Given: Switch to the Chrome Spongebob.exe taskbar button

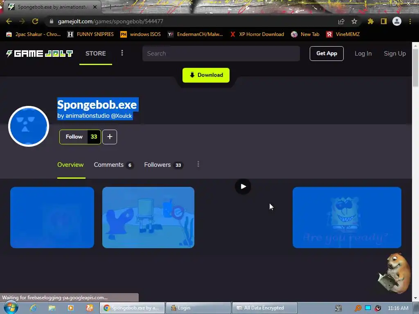Looking at the screenshot, I should tap(132, 308).
